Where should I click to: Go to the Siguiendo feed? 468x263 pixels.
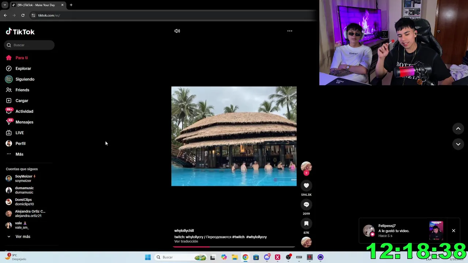(x=20, y=79)
